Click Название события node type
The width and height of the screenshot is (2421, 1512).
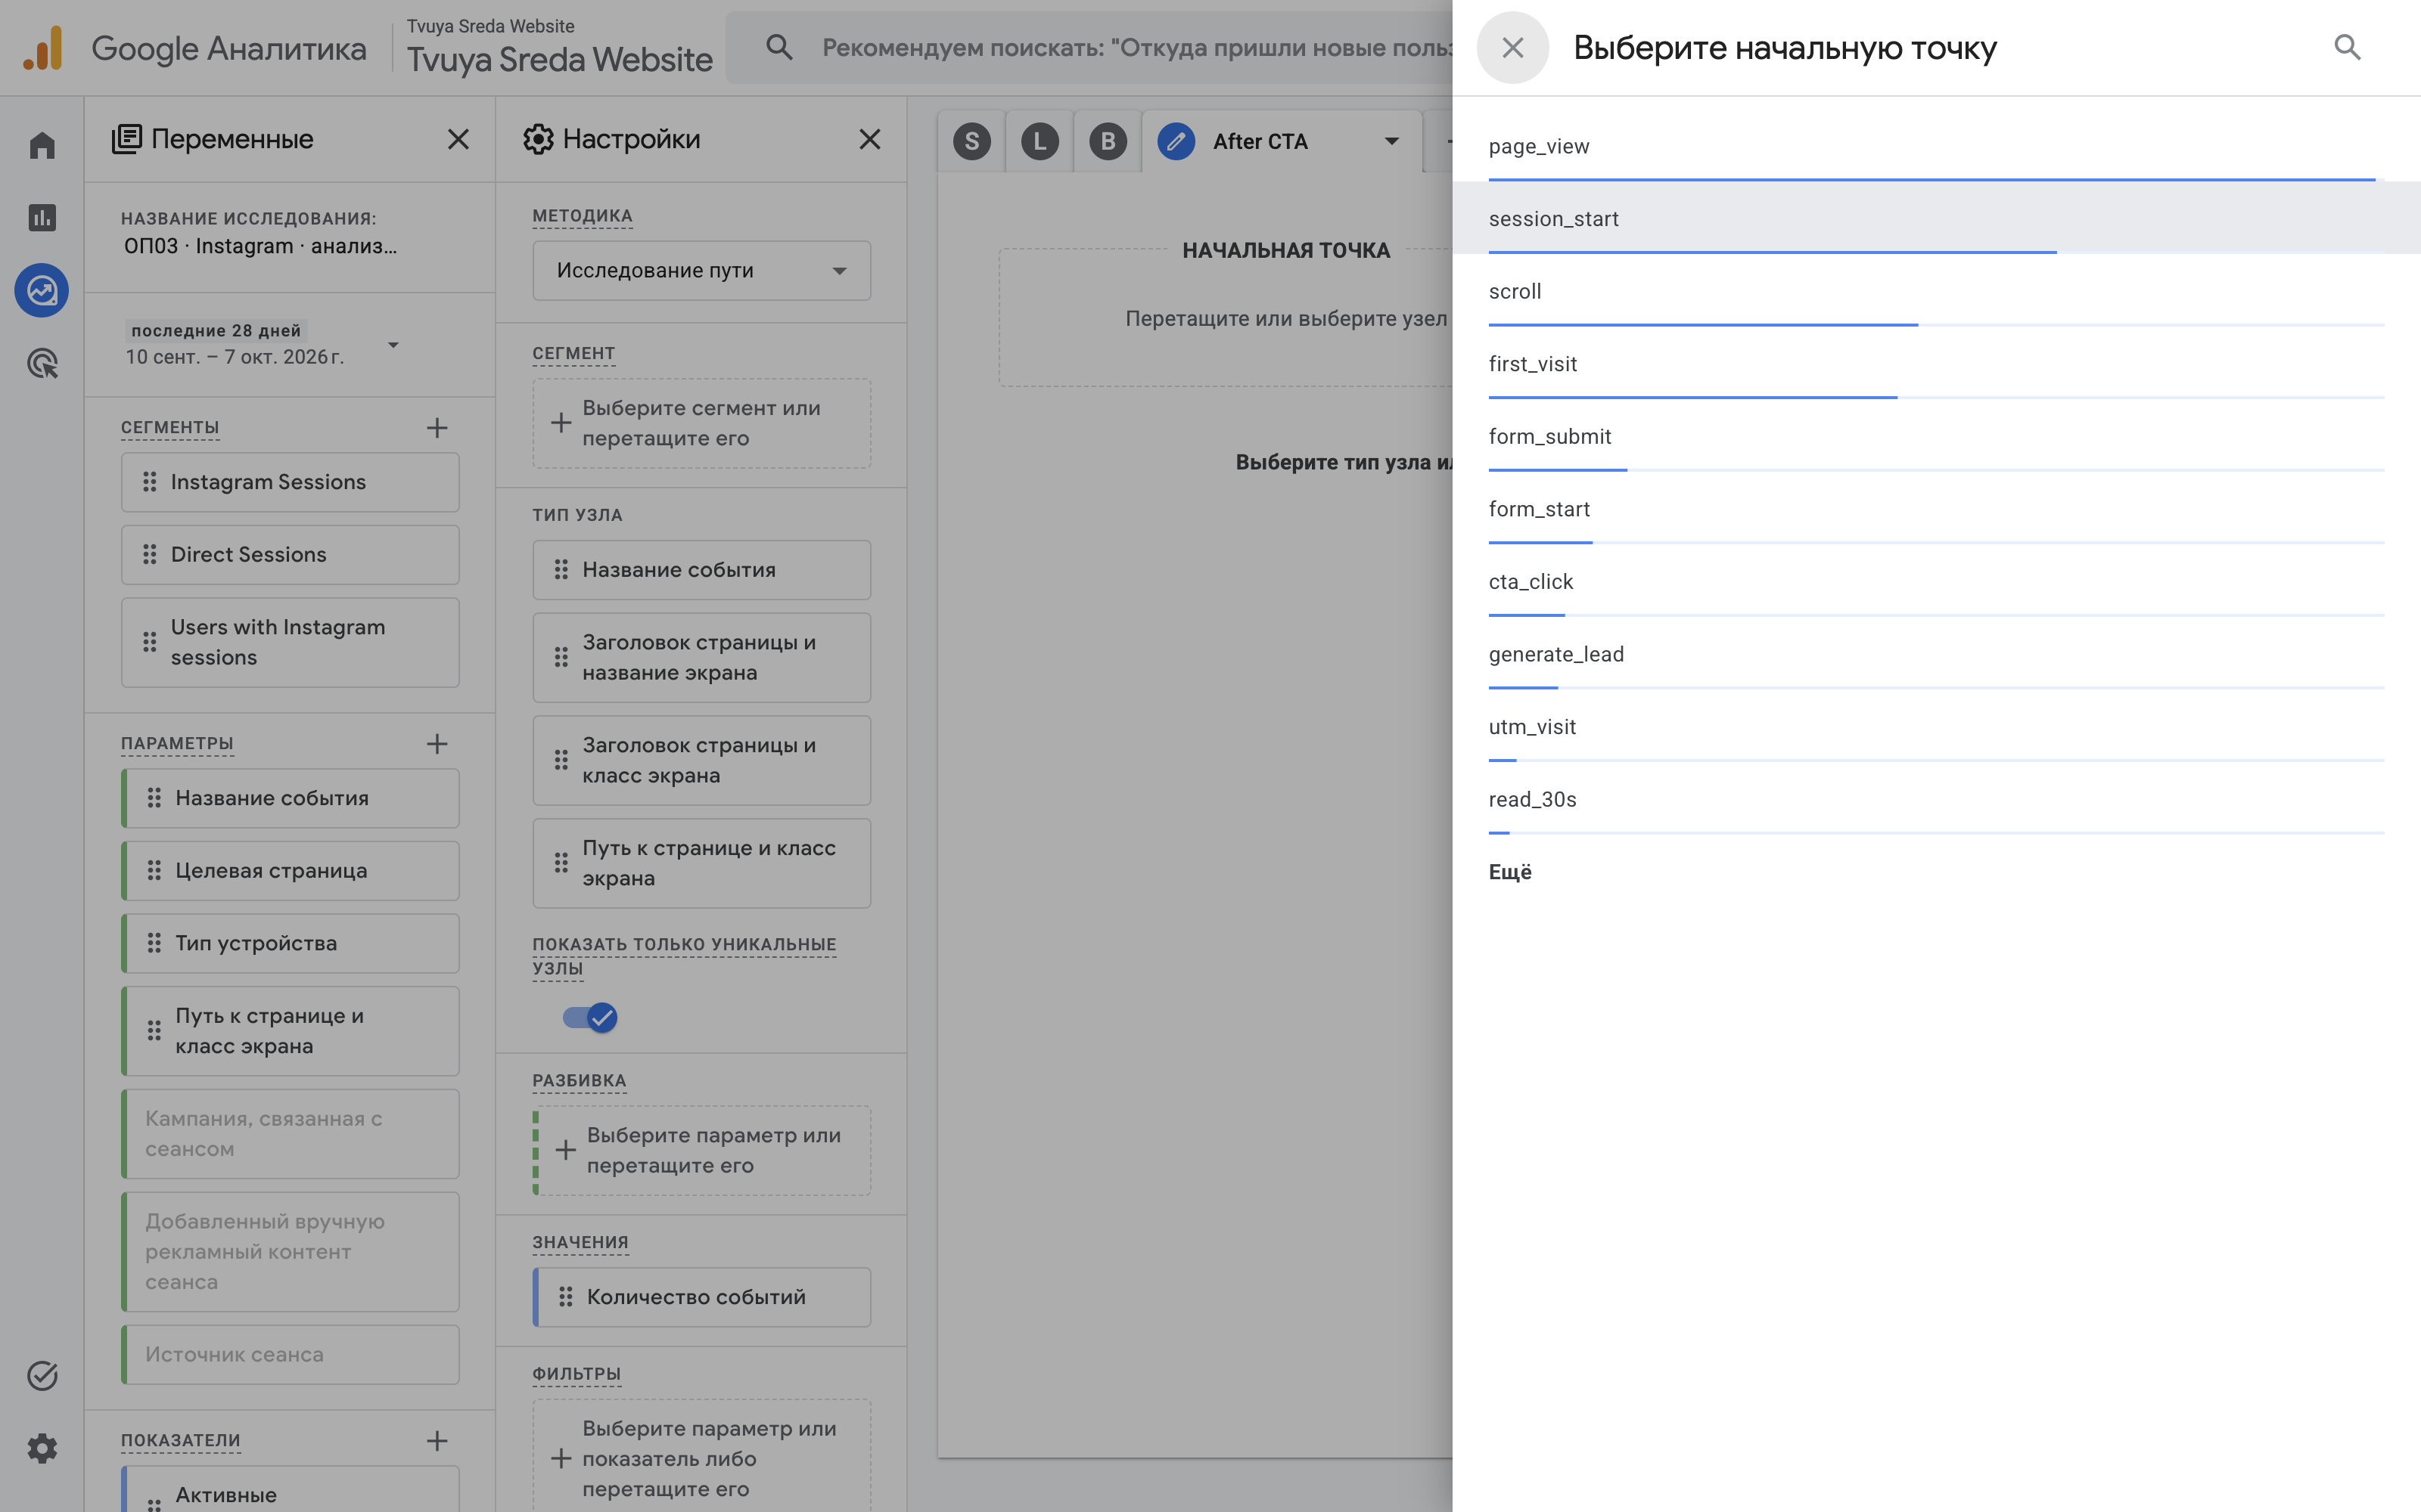pos(701,570)
